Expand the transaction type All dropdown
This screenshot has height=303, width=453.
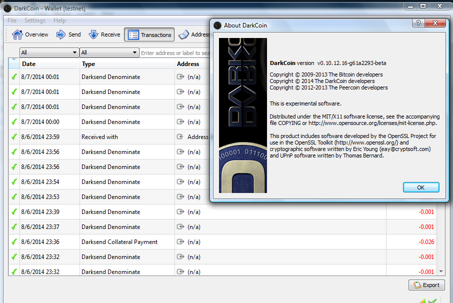(109, 52)
